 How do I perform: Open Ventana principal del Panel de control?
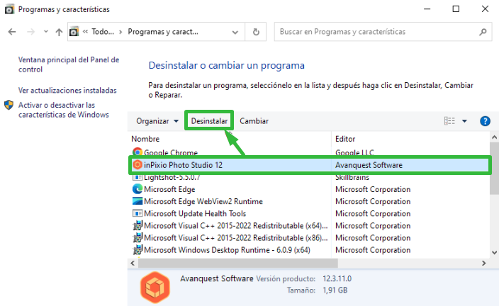click(x=69, y=64)
